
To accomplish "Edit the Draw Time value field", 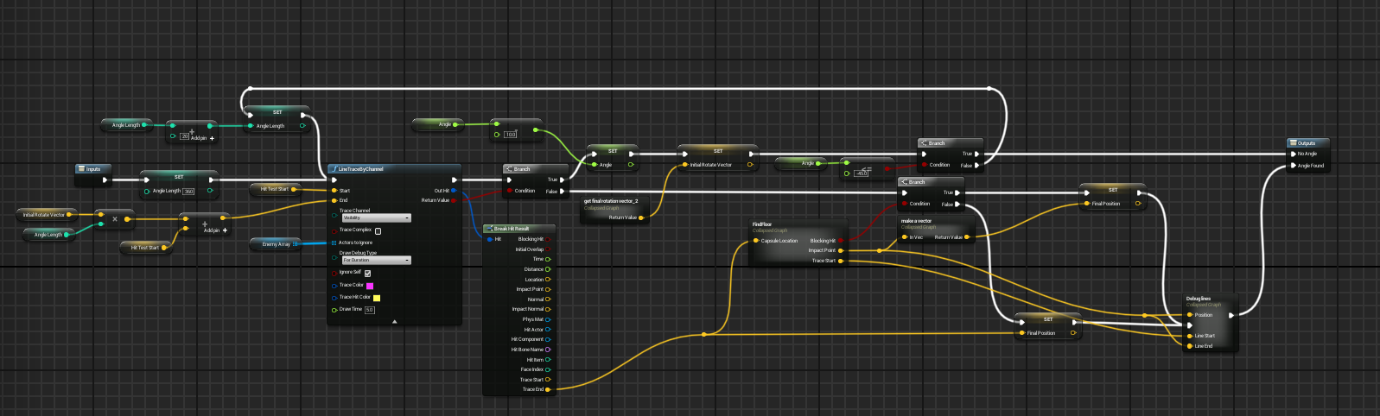I will [x=370, y=310].
